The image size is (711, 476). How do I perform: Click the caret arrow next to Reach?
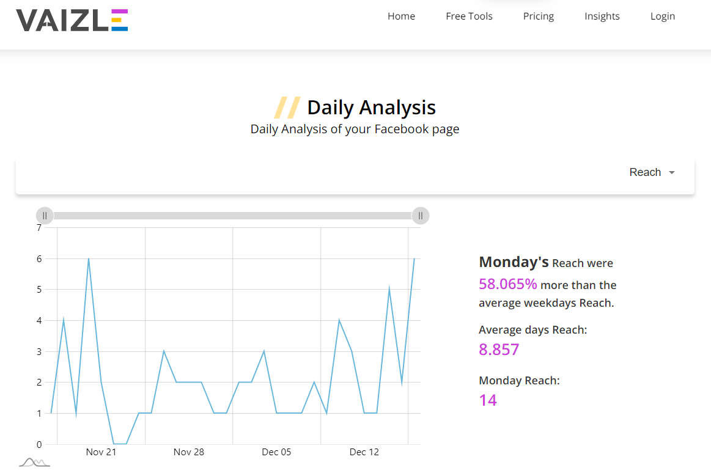click(x=672, y=173)
